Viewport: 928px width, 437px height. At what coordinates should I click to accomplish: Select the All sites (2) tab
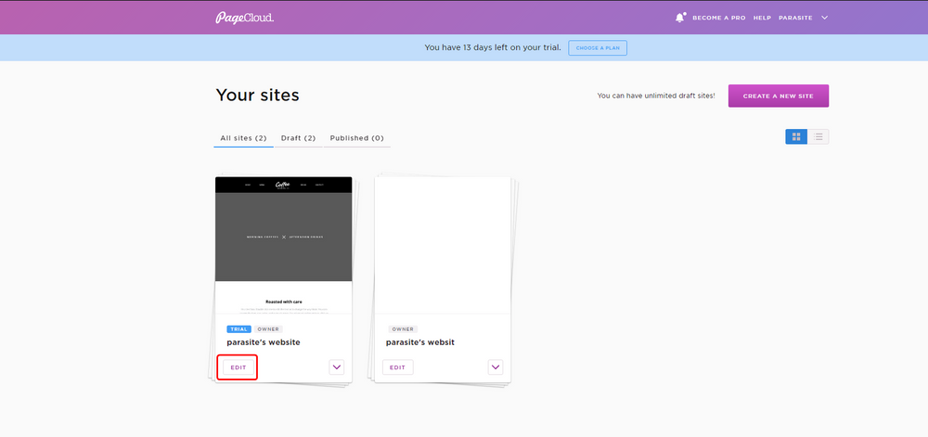(x=243, y=138)
